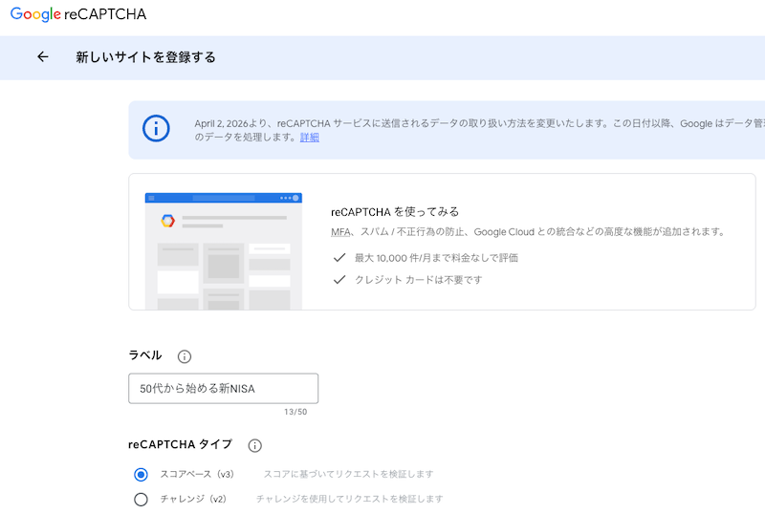
Task: Click the blue info icon in notice banner
Action: pos(156,129)
